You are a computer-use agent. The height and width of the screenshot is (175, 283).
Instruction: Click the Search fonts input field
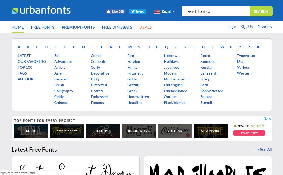[216, 11]
